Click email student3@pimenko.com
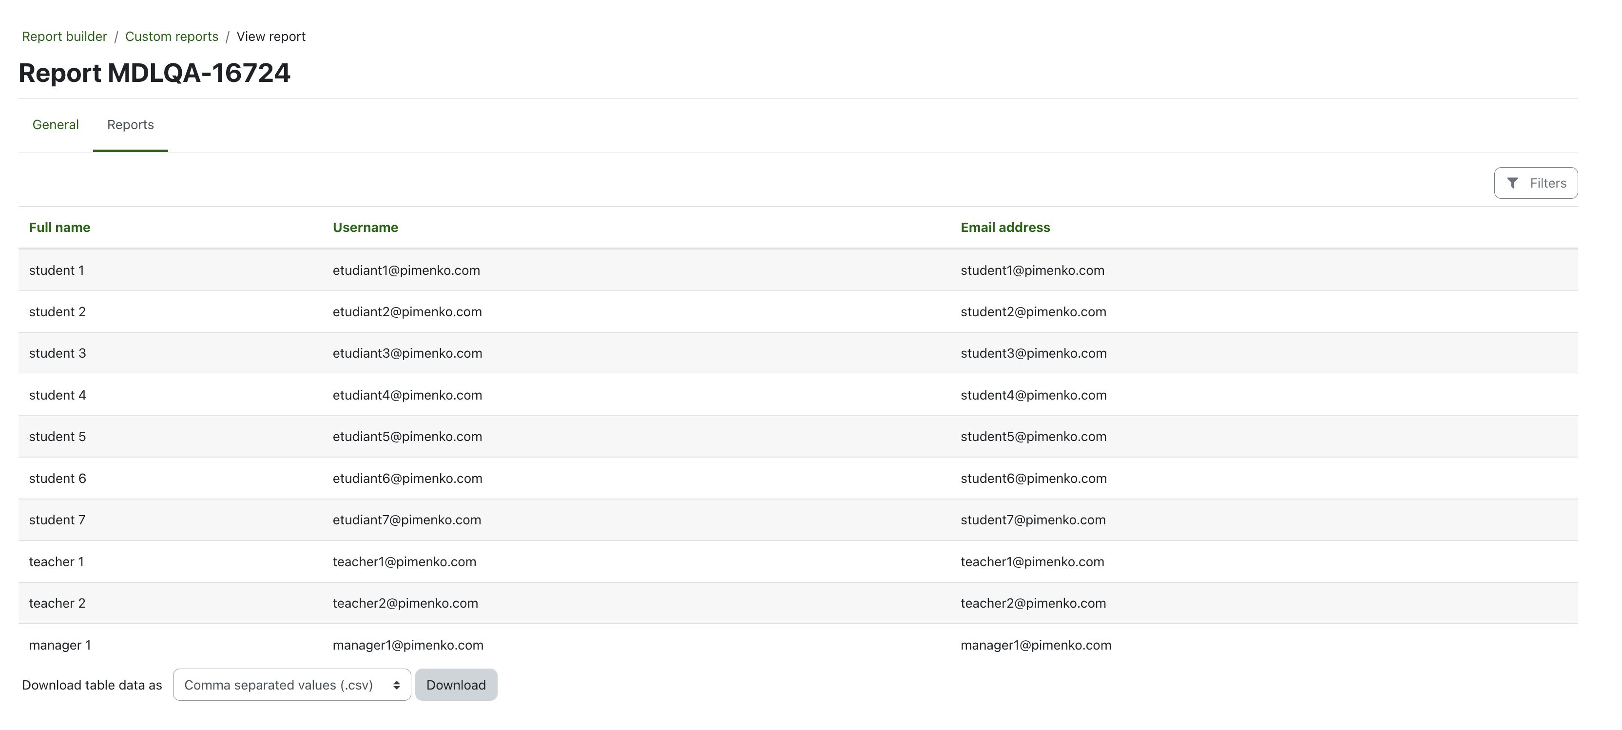Image resolution: width=1622 pixels, height=730 pixels. click(x=1034, y=353)
